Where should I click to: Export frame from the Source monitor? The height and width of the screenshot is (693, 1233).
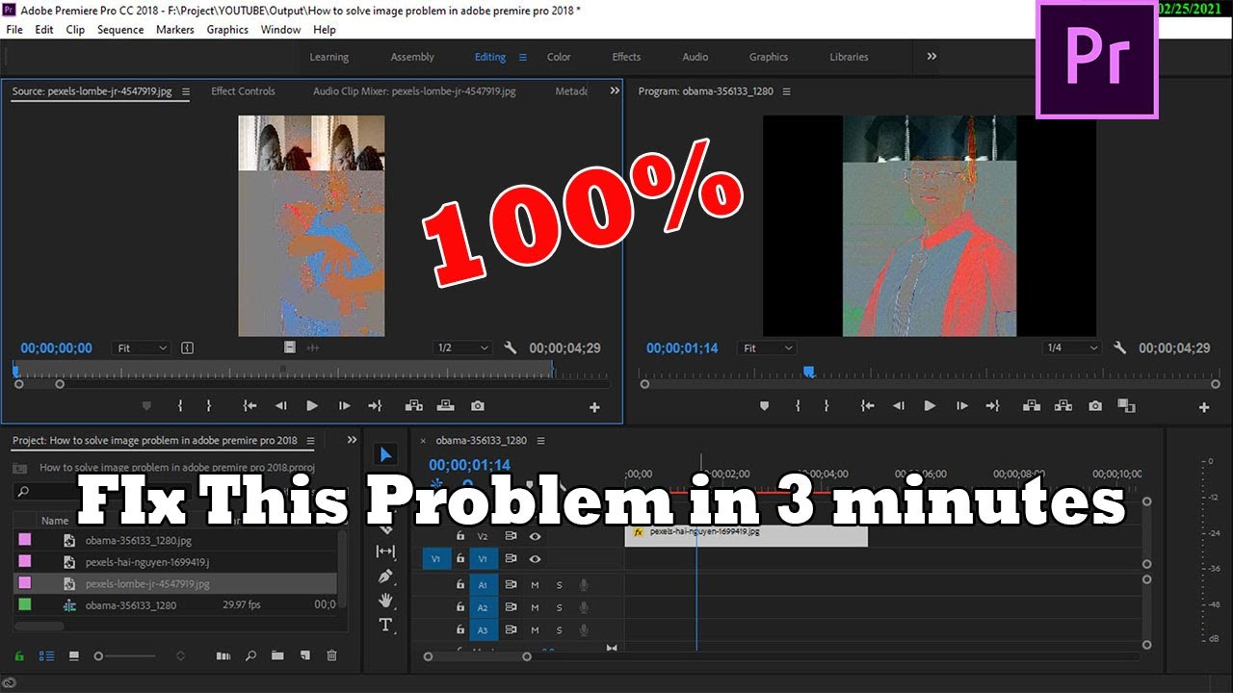pos(478,406)
